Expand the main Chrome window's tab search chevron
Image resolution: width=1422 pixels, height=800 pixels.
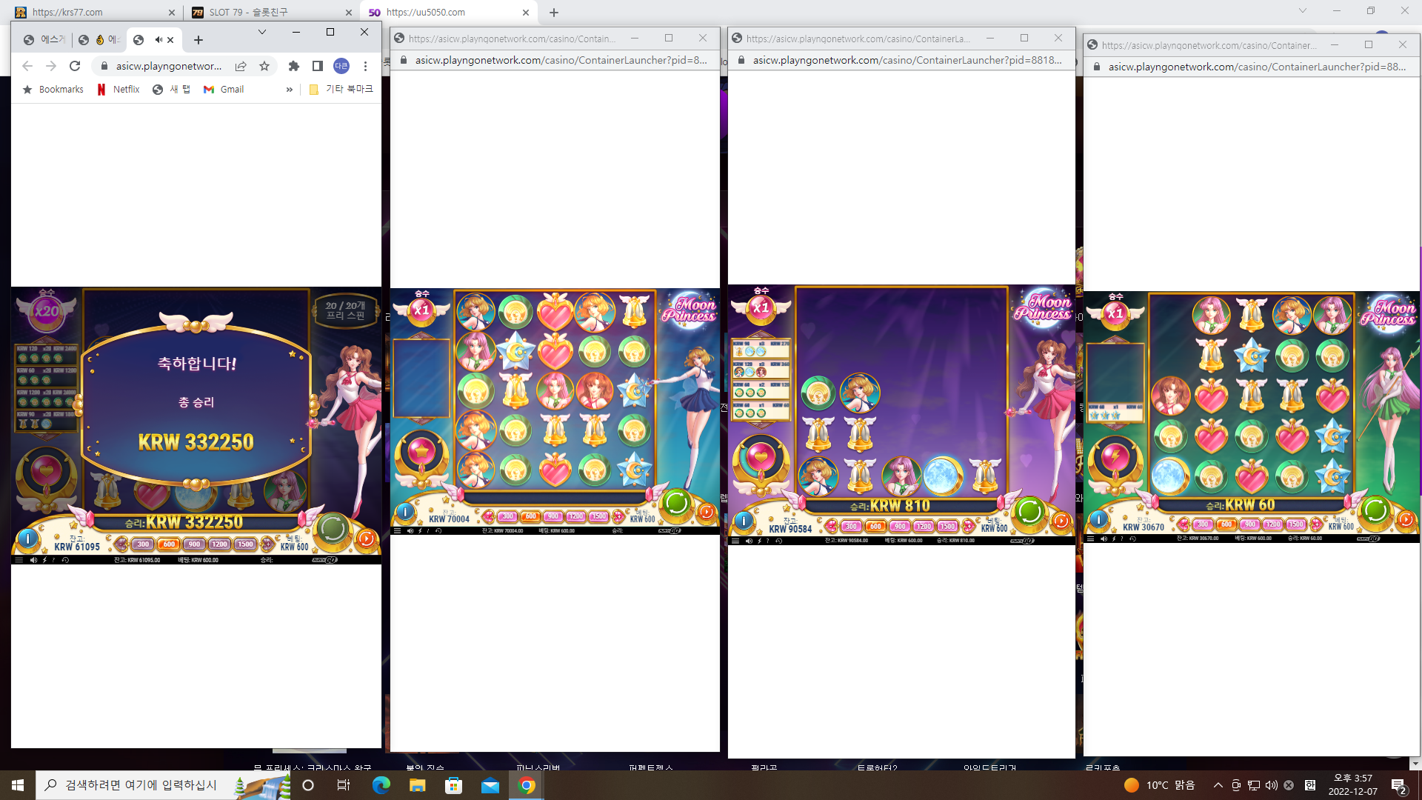click(x=1302, y=10)
